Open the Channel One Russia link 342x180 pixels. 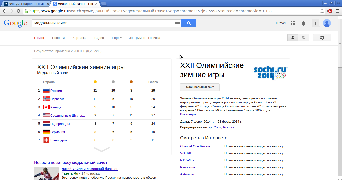point(195,146)
